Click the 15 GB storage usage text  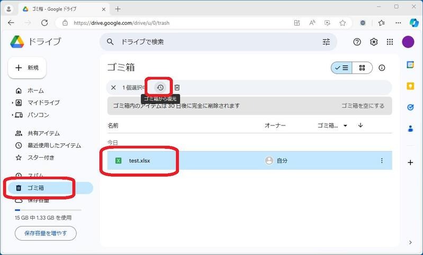[43, 217]
